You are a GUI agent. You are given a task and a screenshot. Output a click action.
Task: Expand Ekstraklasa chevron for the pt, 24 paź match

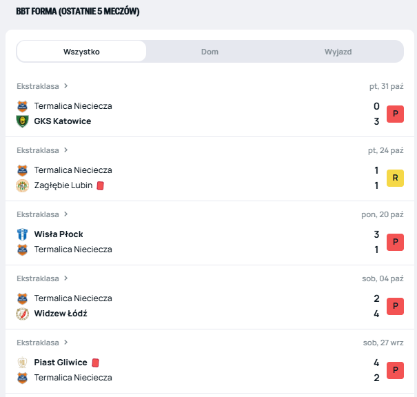pos(66,150)
